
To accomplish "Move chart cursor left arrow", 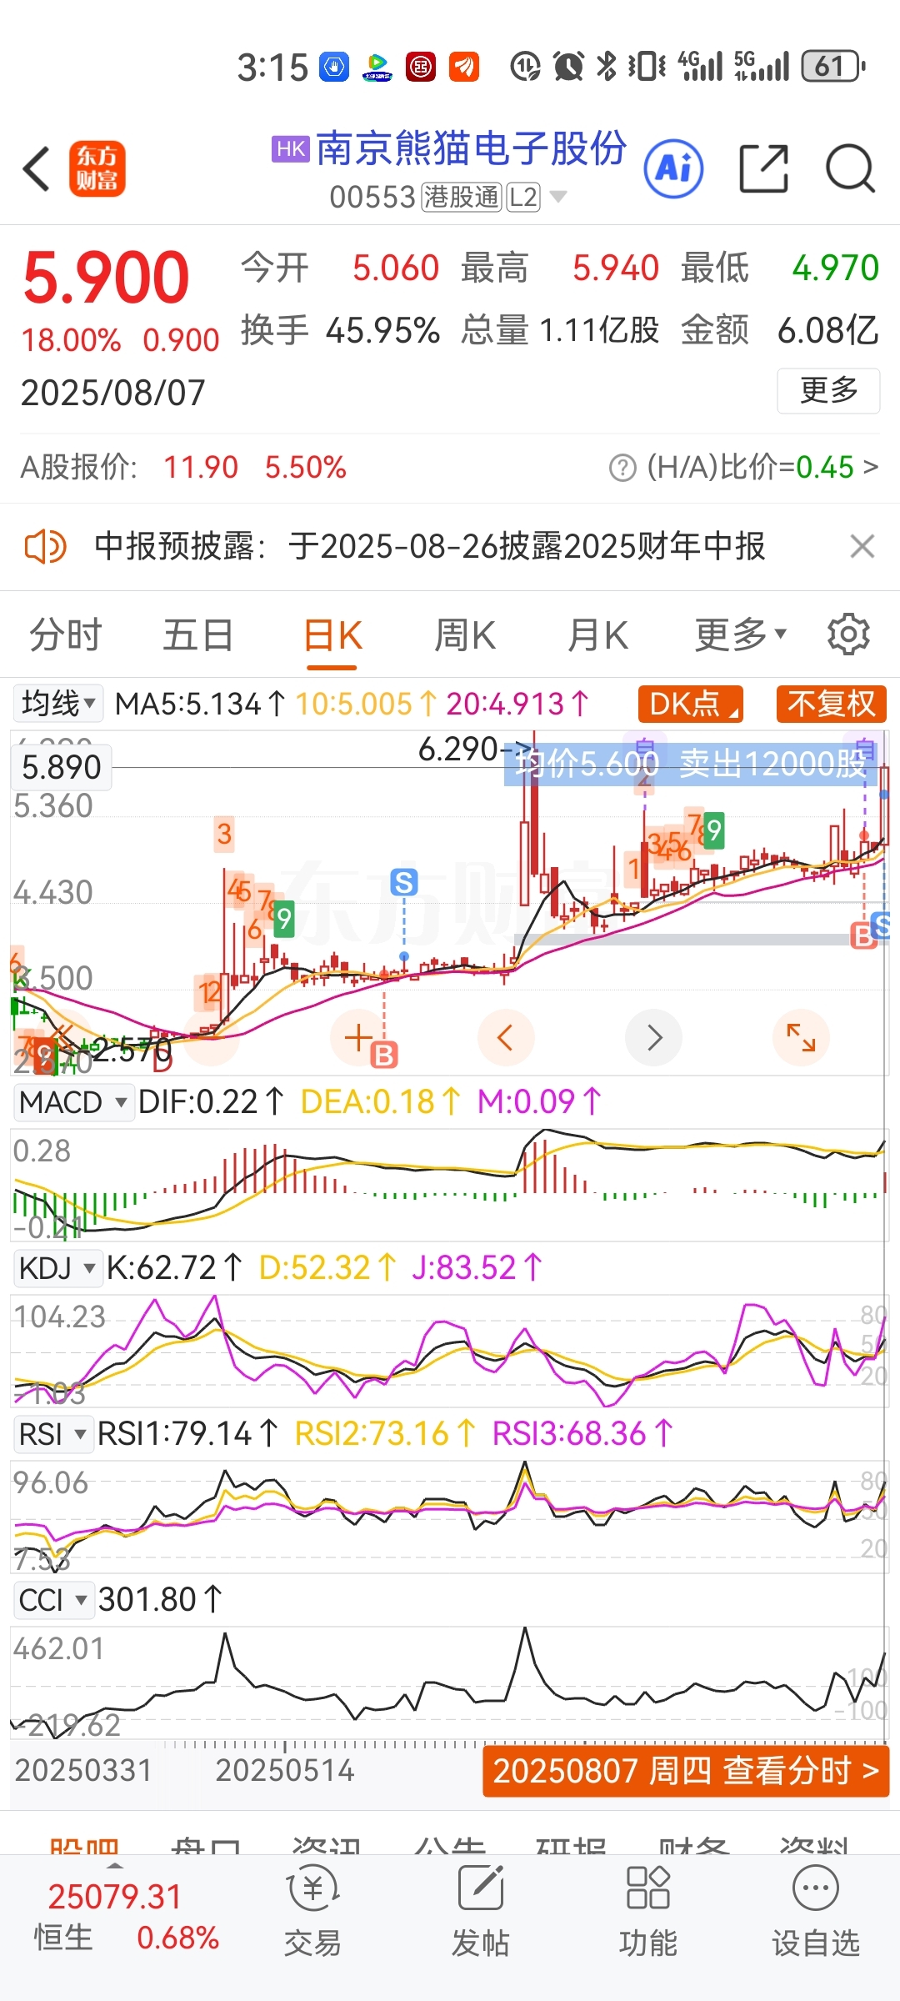I will click(x=505, y=1037).
